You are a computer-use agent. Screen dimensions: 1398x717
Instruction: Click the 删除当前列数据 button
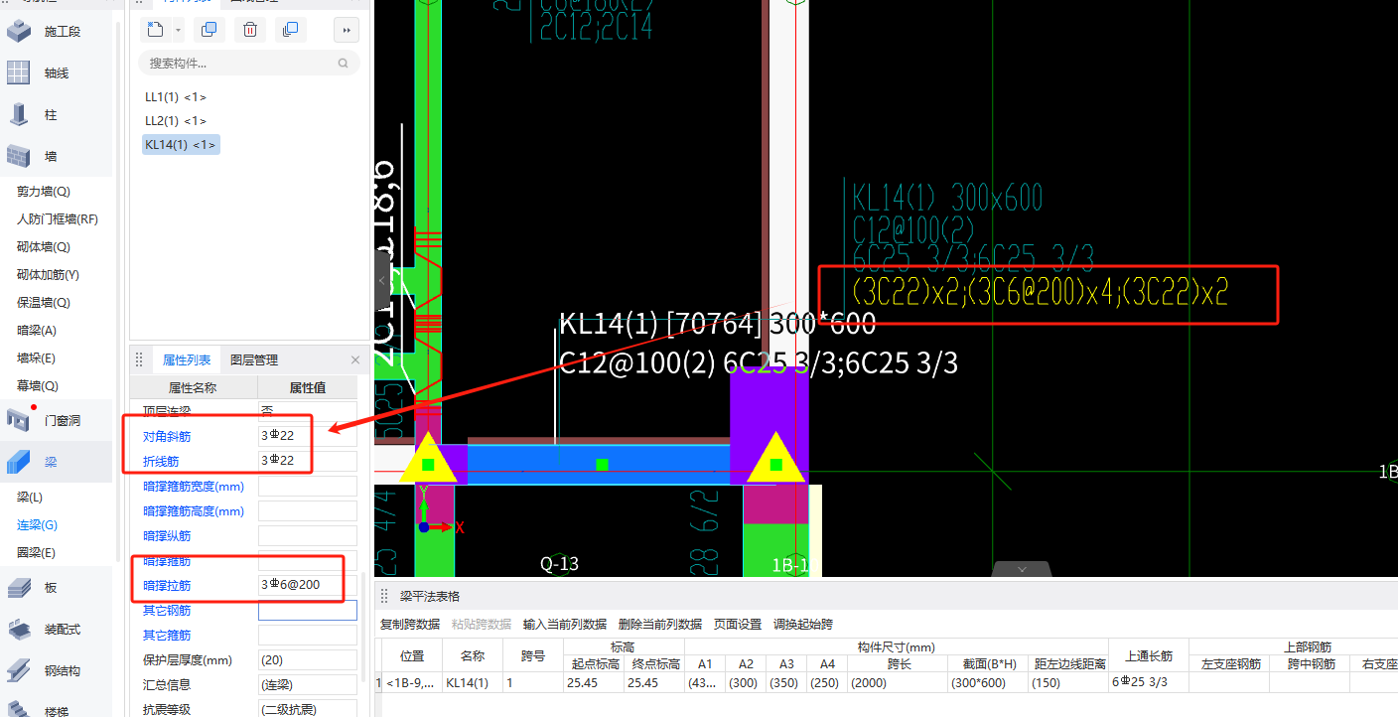[x=660, y=625]
